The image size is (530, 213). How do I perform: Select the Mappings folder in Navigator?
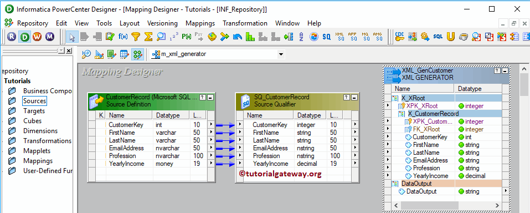click(x=38, y=161)
